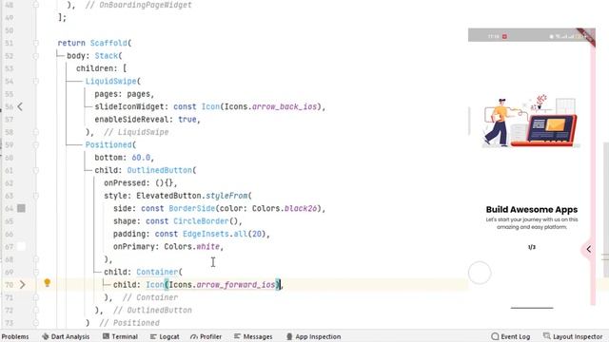Open the Layout Inspector panel

[573, 336]
